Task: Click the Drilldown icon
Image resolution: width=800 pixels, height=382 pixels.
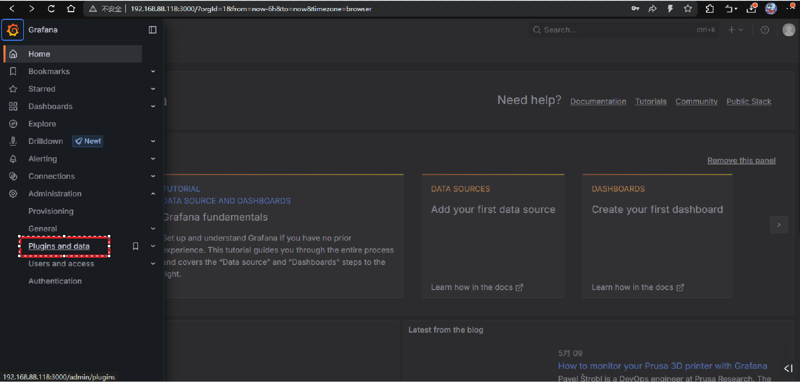Action: (13, 141)
